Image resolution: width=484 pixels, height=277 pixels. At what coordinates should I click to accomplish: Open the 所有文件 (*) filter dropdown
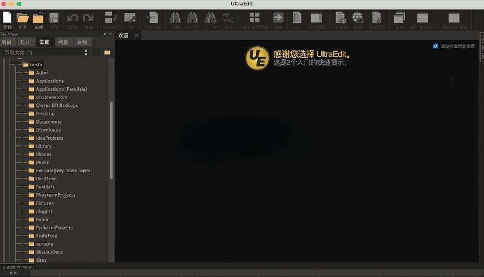pyautogui.click(x=46, y=52)
